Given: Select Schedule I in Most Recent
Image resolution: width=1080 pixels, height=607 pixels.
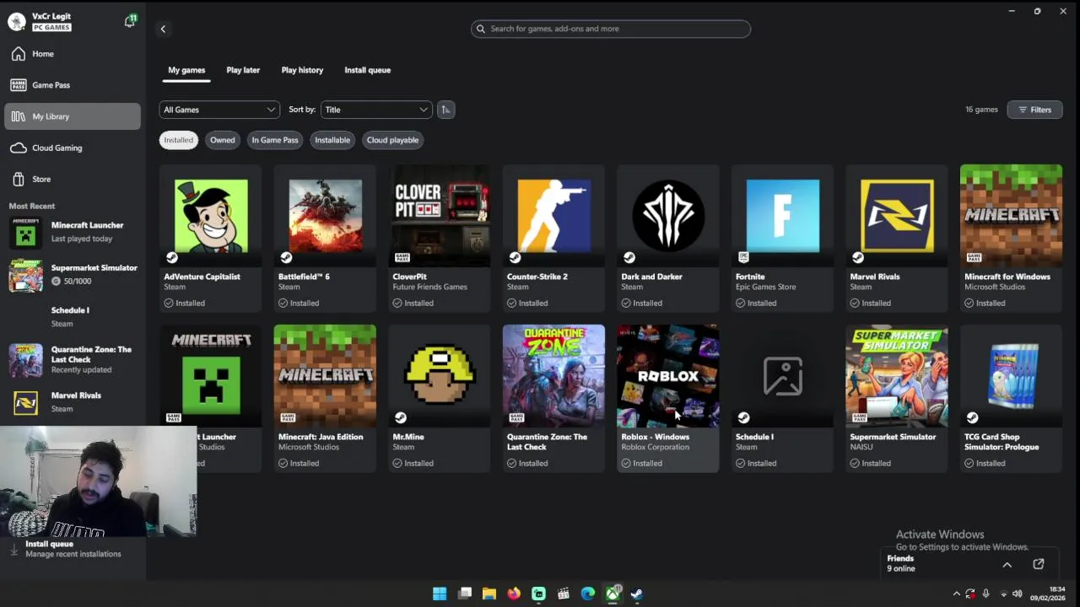Looking at the screenshot, I should pyautogui.click(x=73, y=317).
